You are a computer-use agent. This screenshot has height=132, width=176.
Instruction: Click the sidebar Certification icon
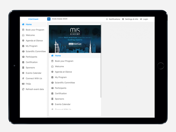click(23, 62)
